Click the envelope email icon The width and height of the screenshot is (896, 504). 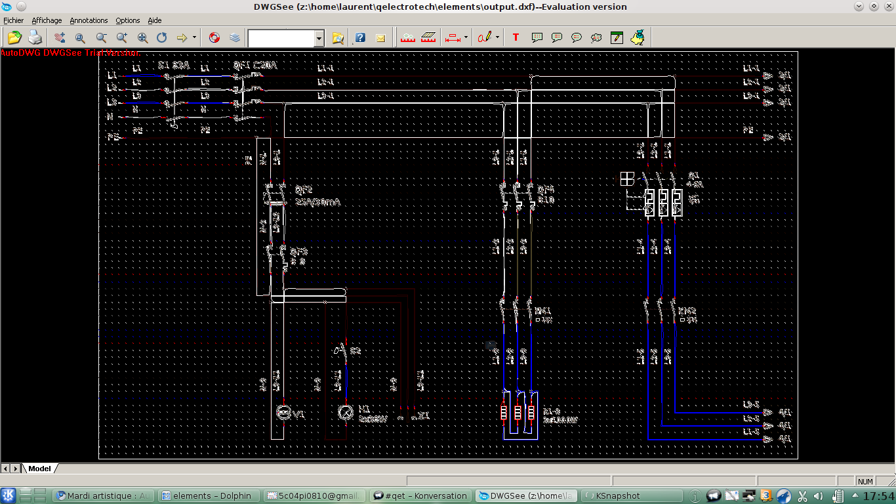(x=380, y=37)
